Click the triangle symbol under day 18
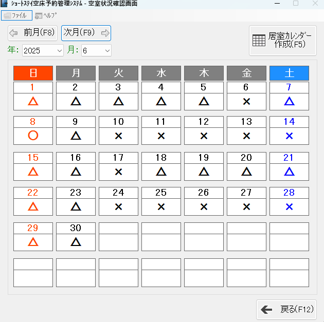Screen dimensions: 324x322 coord(161,172)
